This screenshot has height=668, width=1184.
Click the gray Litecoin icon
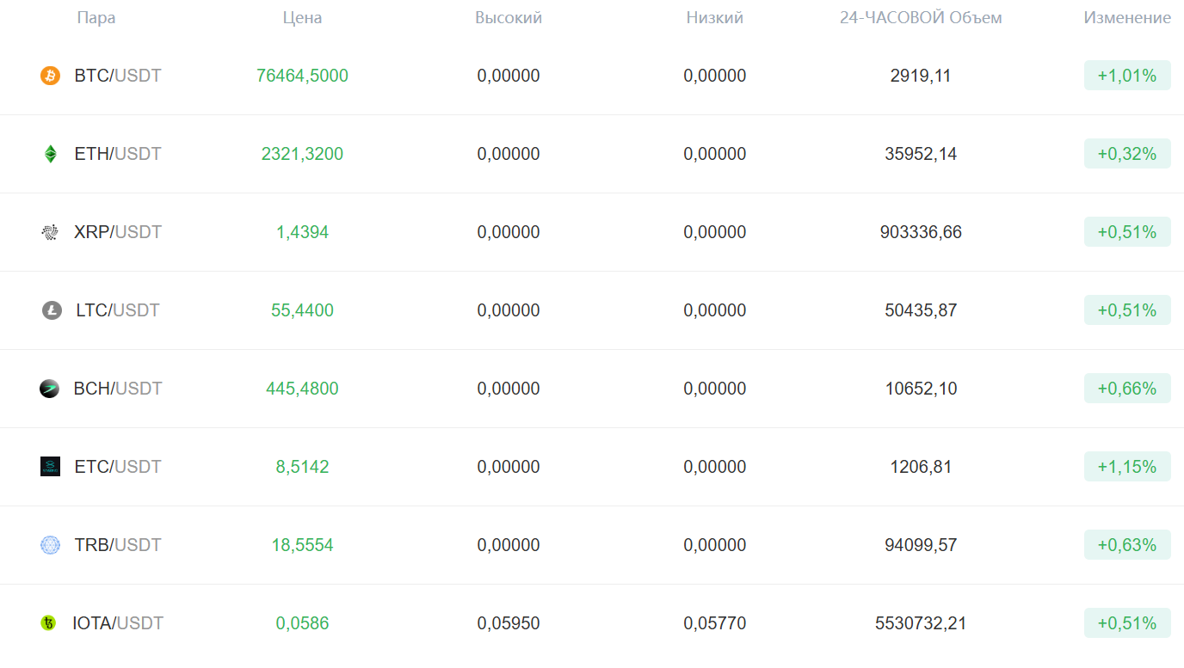pyautogui.click(x=52, y=310)
